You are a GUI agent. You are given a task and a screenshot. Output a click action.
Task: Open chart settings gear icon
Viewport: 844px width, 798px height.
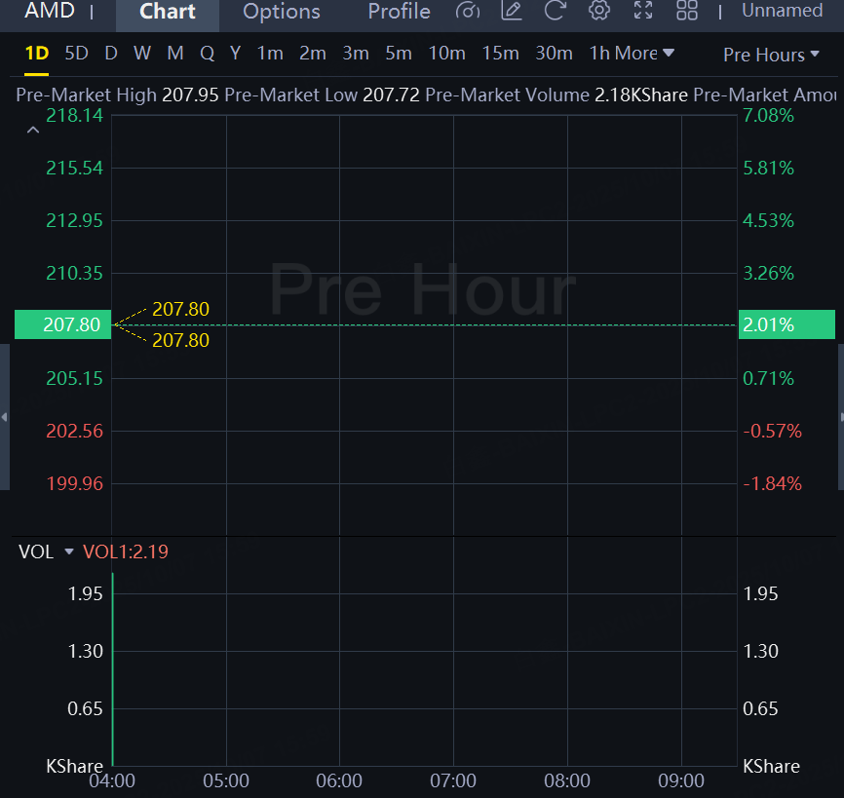coord(599,12)
